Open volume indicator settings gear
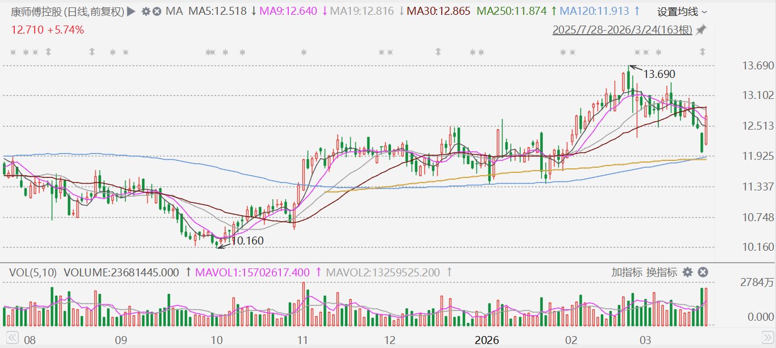The image size is (776, 348). click(x=687, y=272)
